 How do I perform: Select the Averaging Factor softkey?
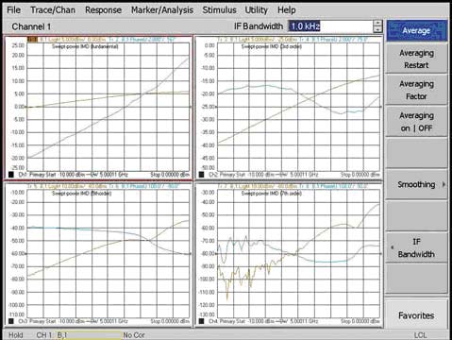[416, 90]
